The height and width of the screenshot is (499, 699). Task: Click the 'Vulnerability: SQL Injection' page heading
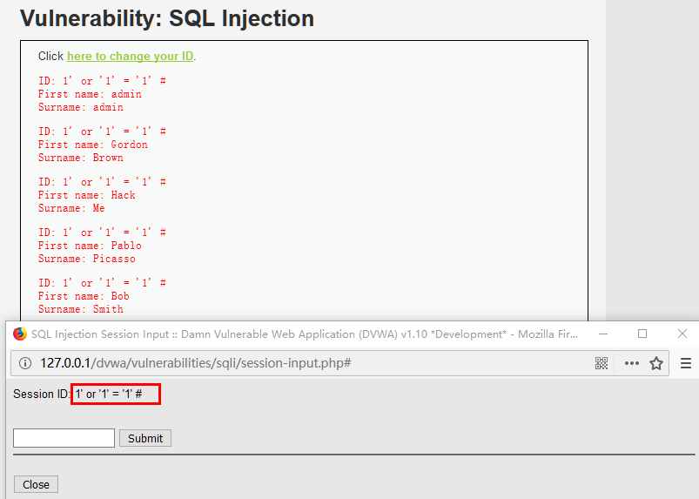167,18
